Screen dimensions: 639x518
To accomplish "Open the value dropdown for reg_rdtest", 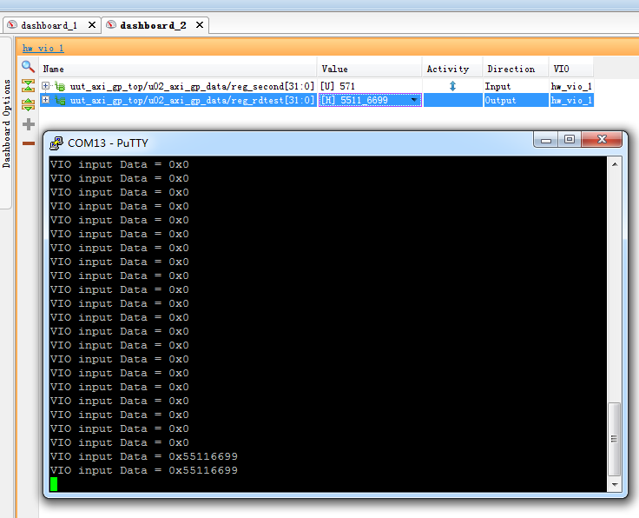I will [414, 100].
